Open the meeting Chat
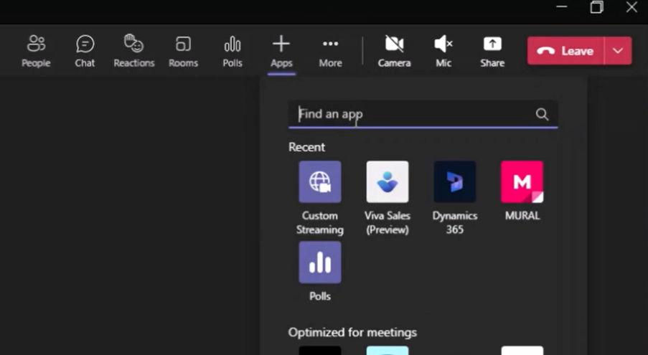Image resolution: width=648 pixels, height=355 pixels. click(x=85, y=51)
